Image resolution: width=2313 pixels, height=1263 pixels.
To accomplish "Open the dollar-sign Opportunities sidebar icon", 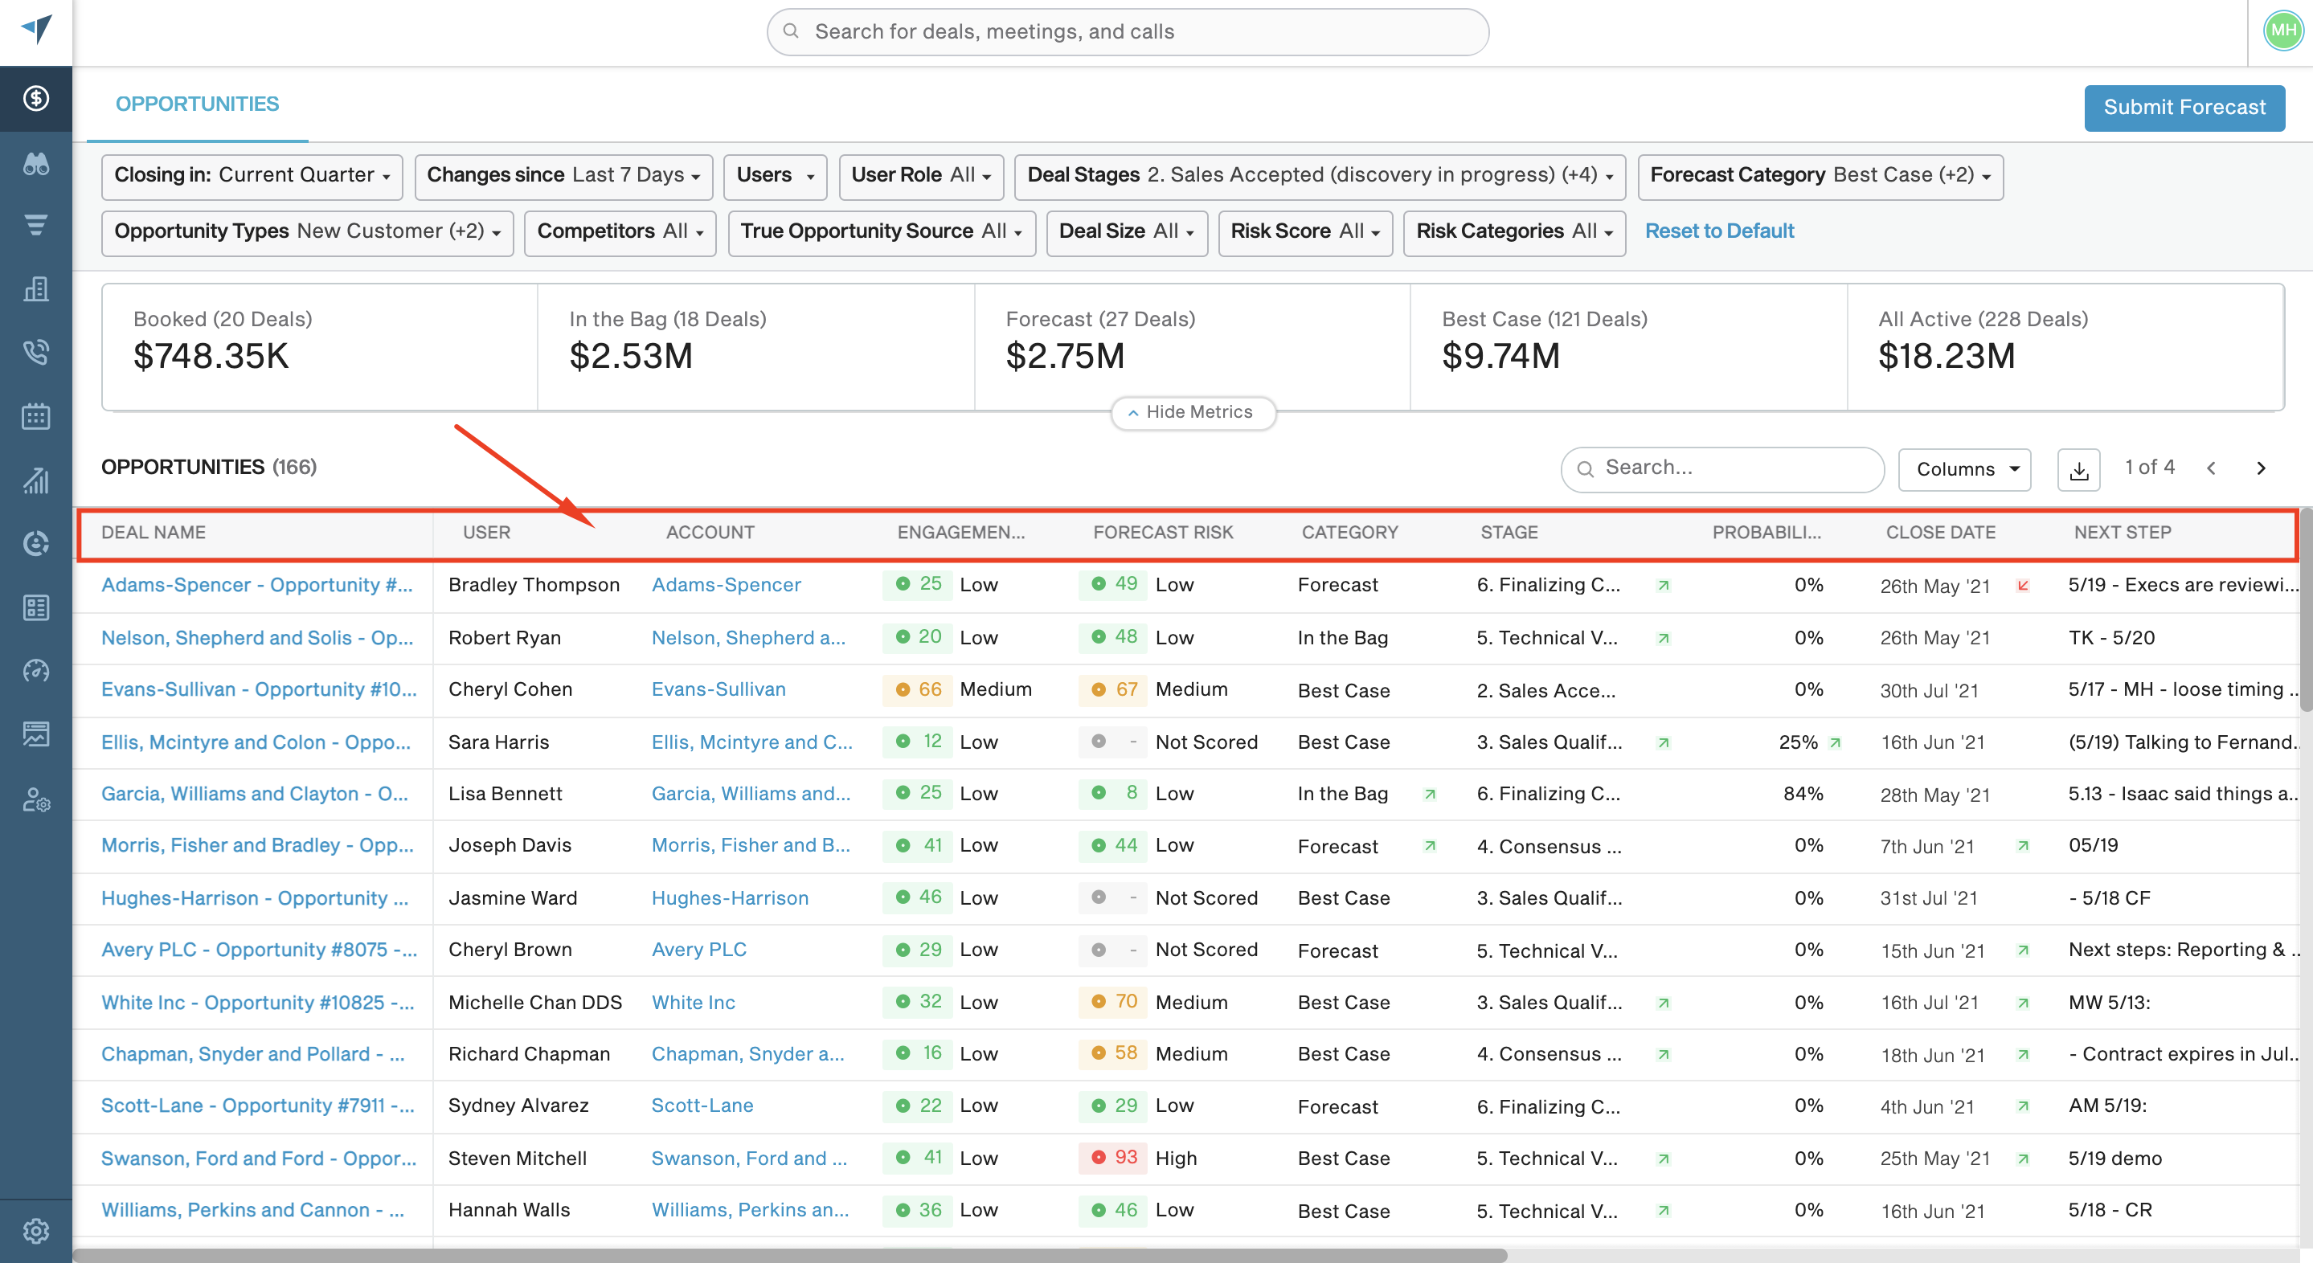I will point(36,98).
